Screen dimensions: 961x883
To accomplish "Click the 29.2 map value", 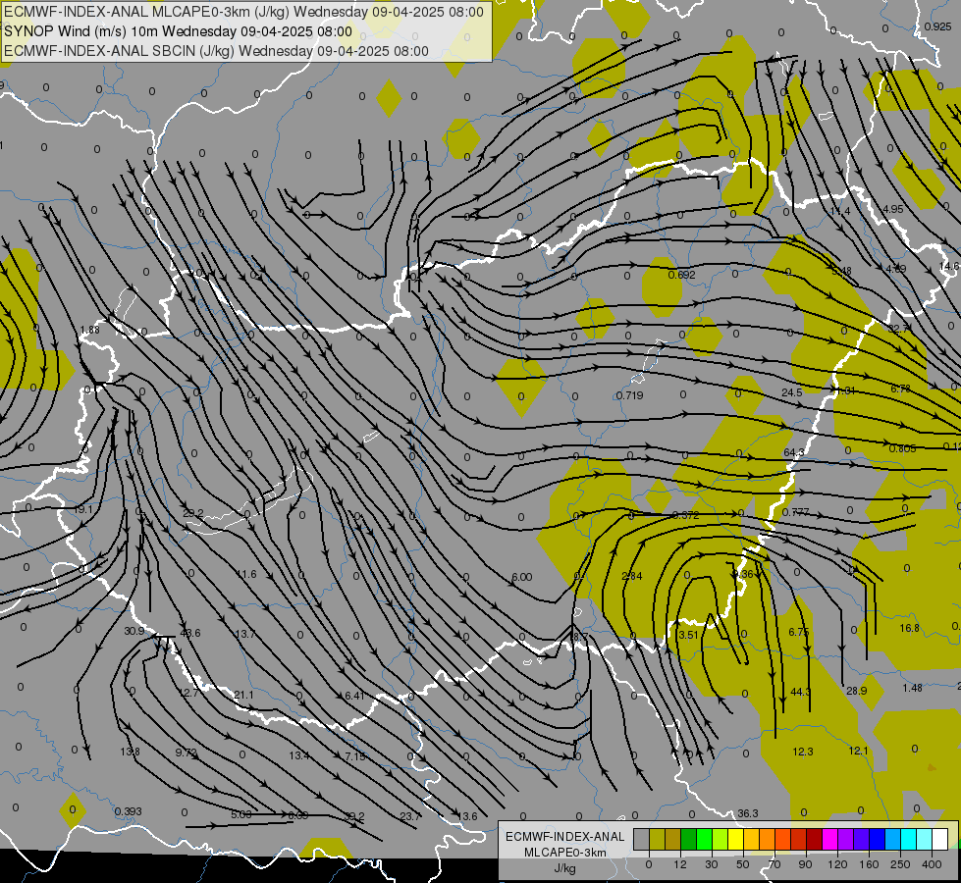I will pos(193,513).
